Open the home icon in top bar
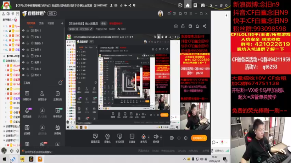The width and height of the screenshot is (291, 163). tap(188, 5)
